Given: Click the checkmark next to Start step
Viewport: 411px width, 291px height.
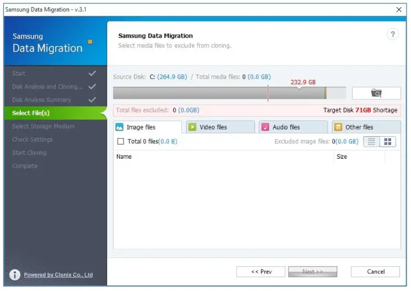Looking at the screenshot, I should pos(92,73).
